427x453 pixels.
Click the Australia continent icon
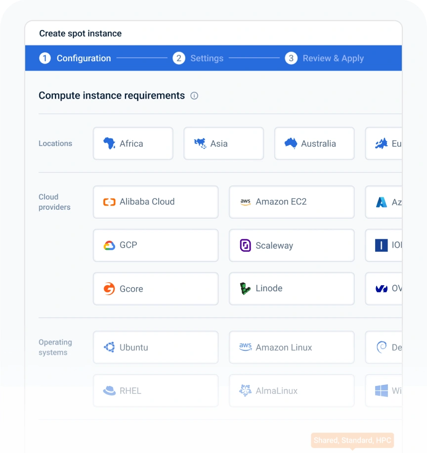pos(291,143)
